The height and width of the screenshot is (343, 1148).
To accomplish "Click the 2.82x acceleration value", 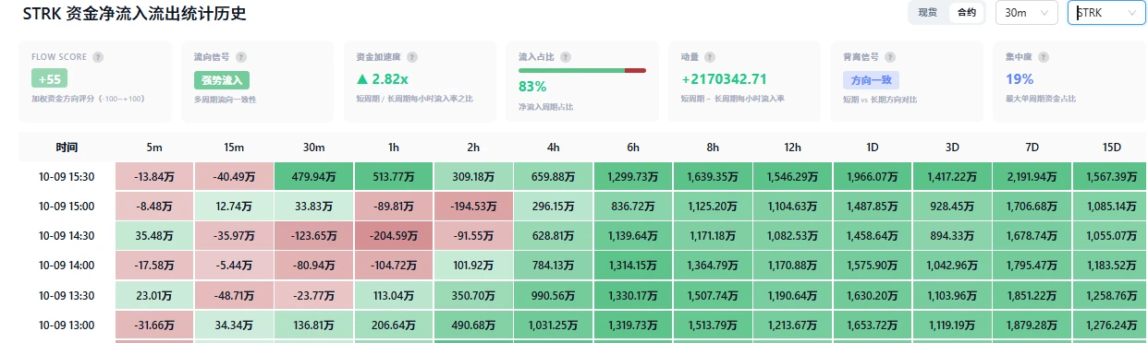I will pyautogui.click(x=383, y=79).
